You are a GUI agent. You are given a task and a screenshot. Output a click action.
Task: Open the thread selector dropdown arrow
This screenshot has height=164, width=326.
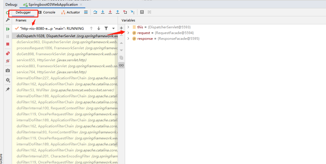[114, 28]
